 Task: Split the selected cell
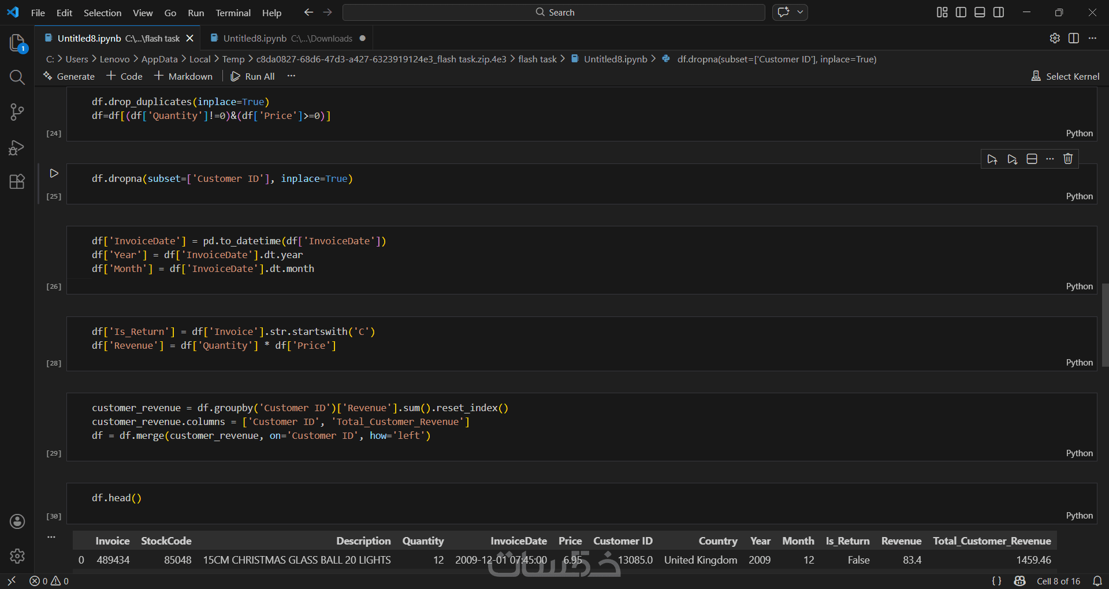[1032, 159]
